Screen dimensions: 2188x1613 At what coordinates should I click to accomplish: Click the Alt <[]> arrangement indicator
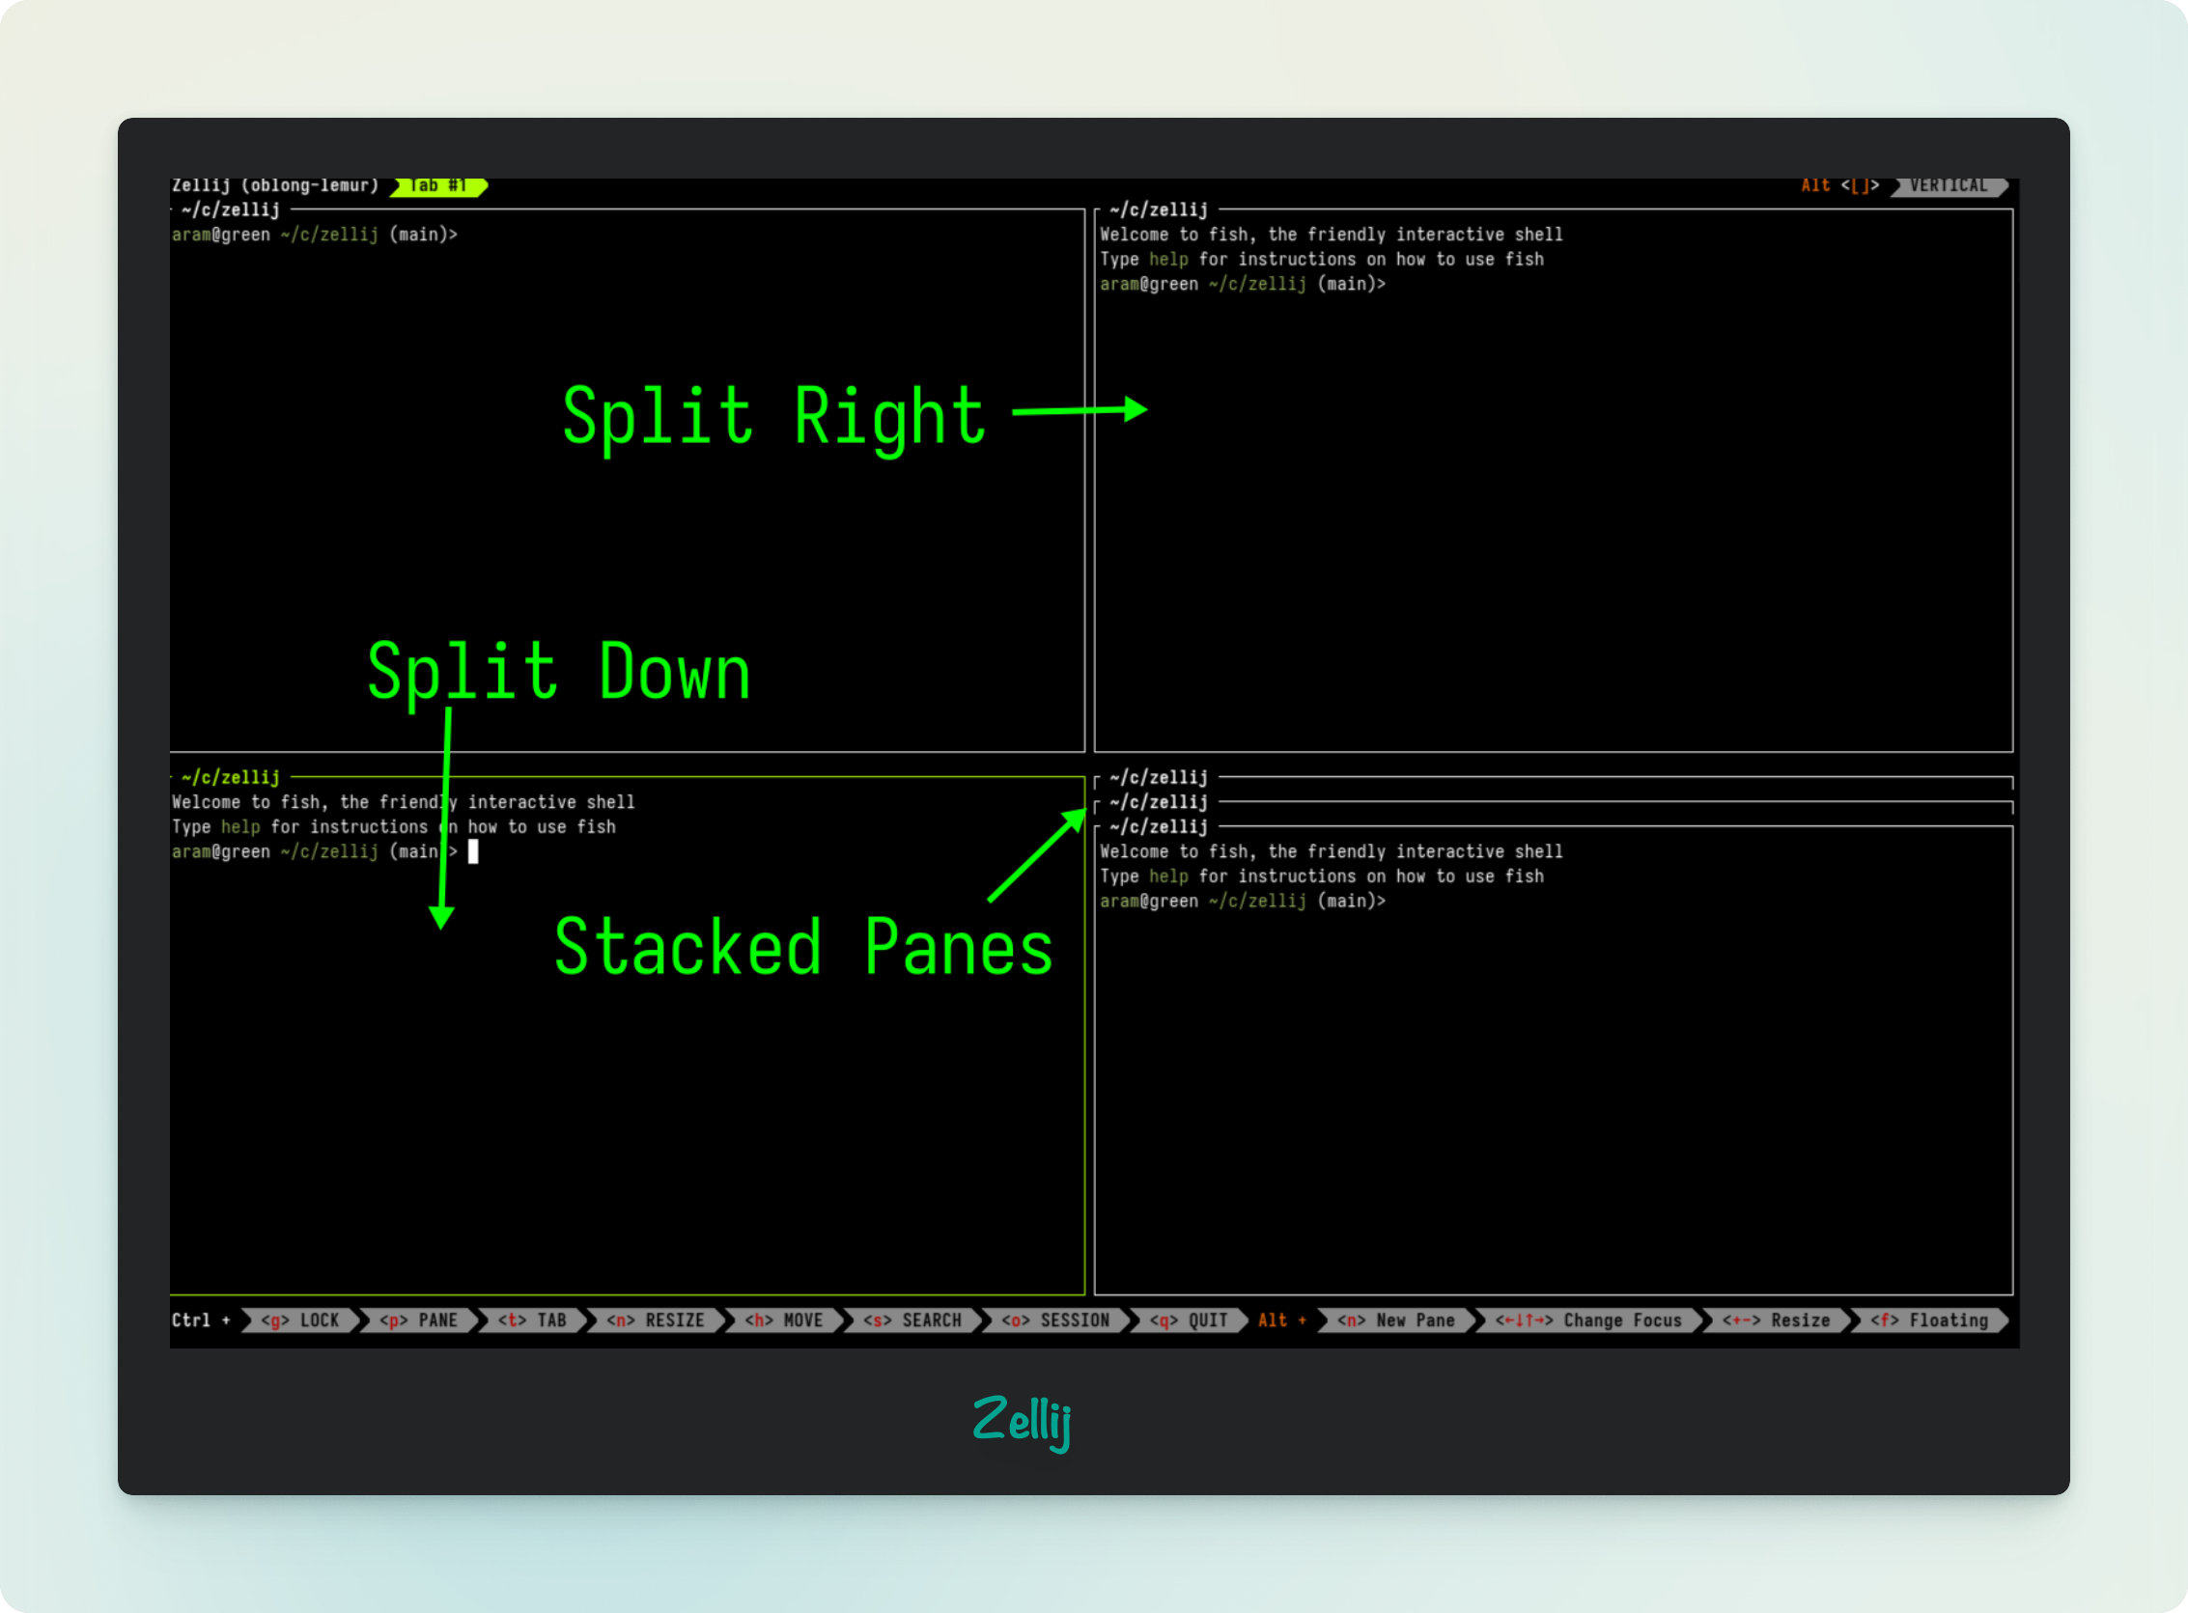pos(1841,184)
